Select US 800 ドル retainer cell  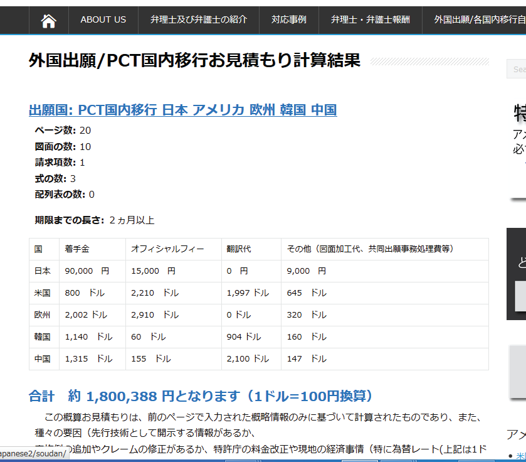[x=92, y=293]
